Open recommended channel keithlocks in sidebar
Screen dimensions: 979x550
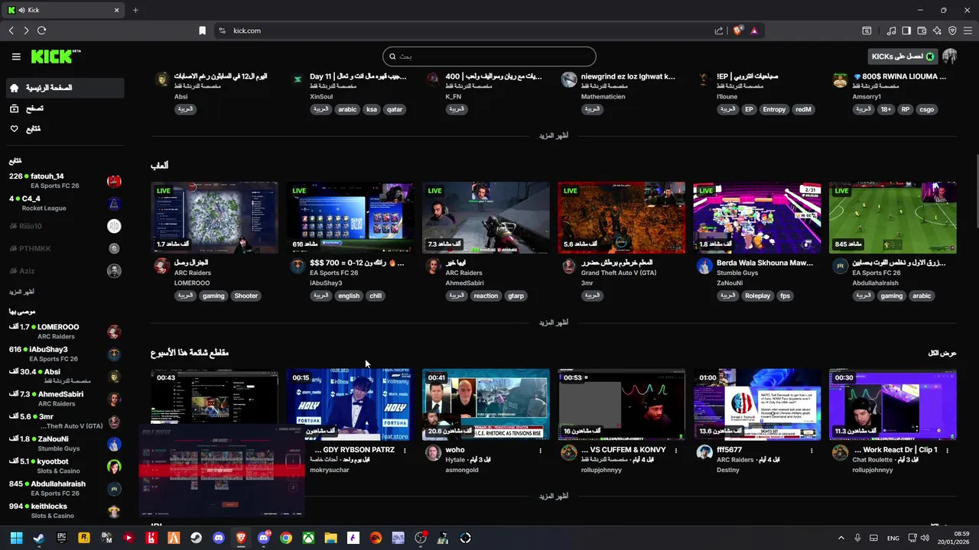(65, 511)
